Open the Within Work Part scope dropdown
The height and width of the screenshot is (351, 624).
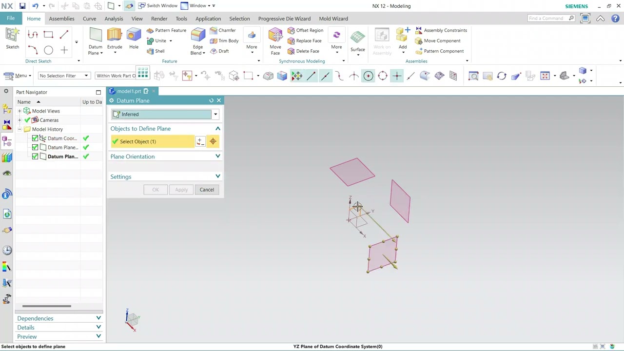point(116,76)
